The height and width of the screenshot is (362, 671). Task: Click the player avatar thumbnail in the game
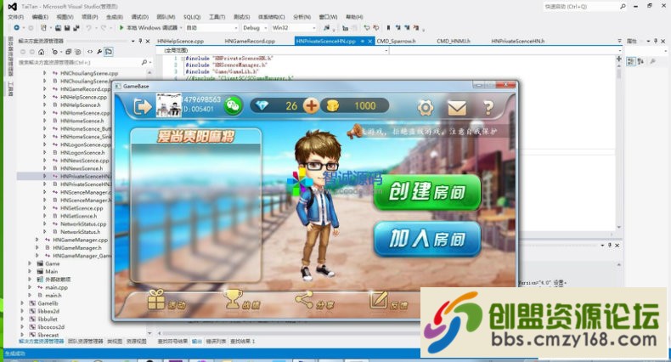[169, 105]
